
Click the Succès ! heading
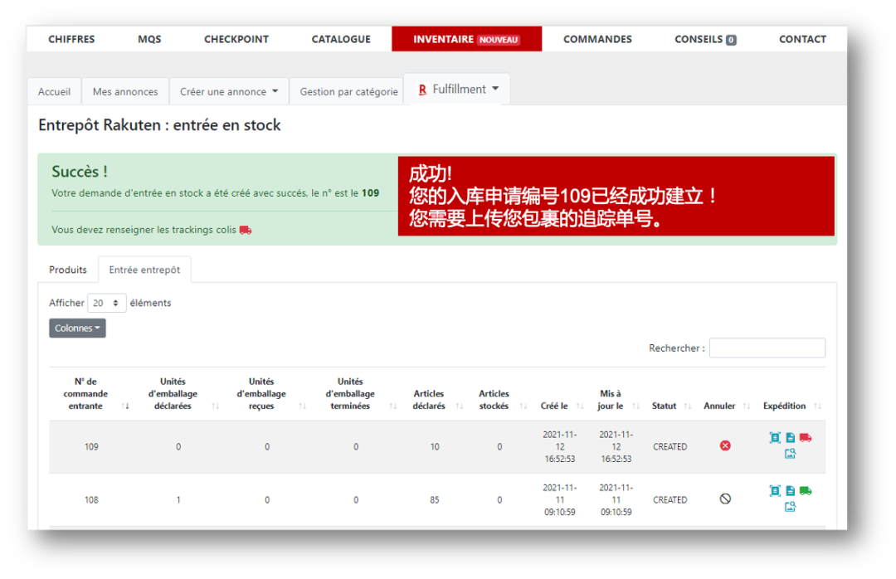pyautogui.click(x=80, y=172)
